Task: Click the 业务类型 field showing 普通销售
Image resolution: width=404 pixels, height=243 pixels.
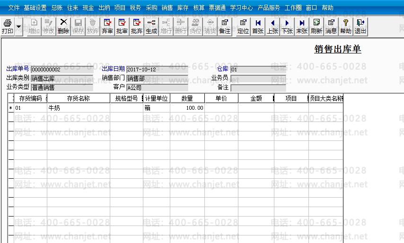Action: pyautogui.click(x=62, y=87)
